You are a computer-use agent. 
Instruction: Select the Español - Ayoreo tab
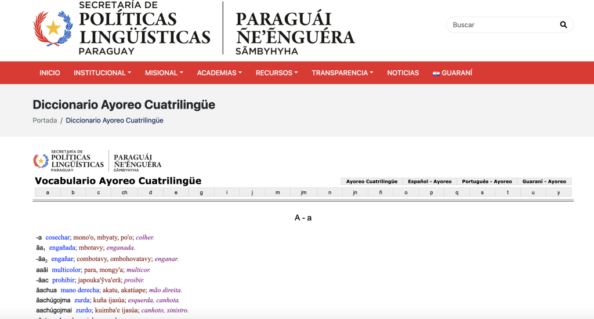(430, 182)
